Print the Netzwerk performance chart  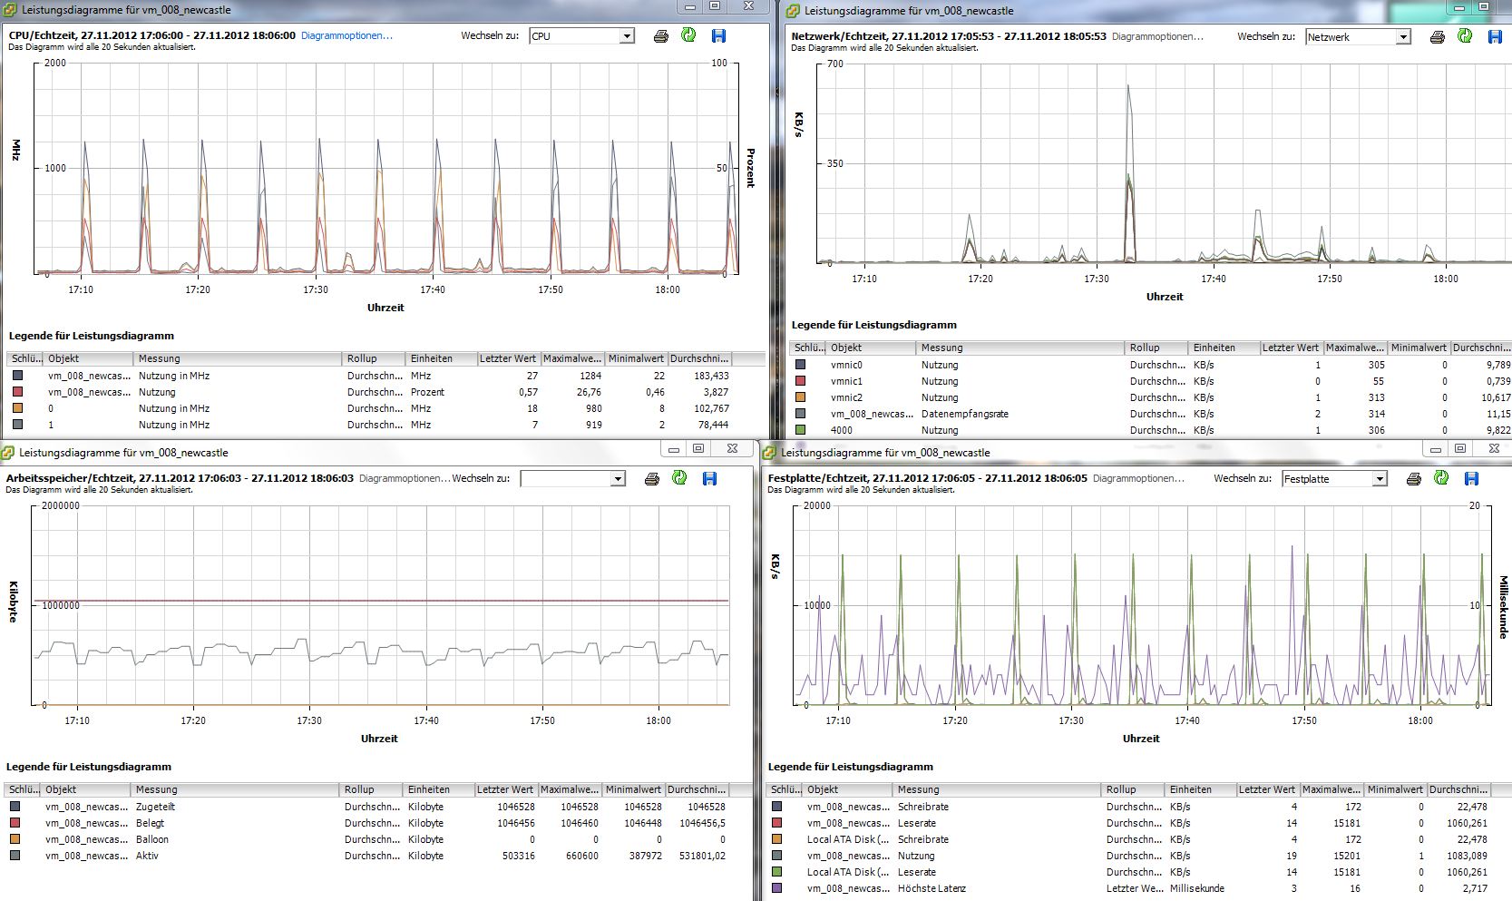coord(1437,37)
